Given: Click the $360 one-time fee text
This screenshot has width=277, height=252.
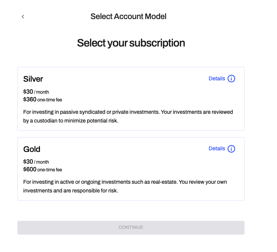Looking at the screenshot, I should (43, 99).
